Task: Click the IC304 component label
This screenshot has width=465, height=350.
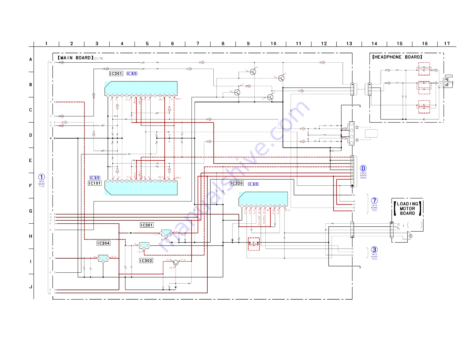Action: (x=104, y=243)
